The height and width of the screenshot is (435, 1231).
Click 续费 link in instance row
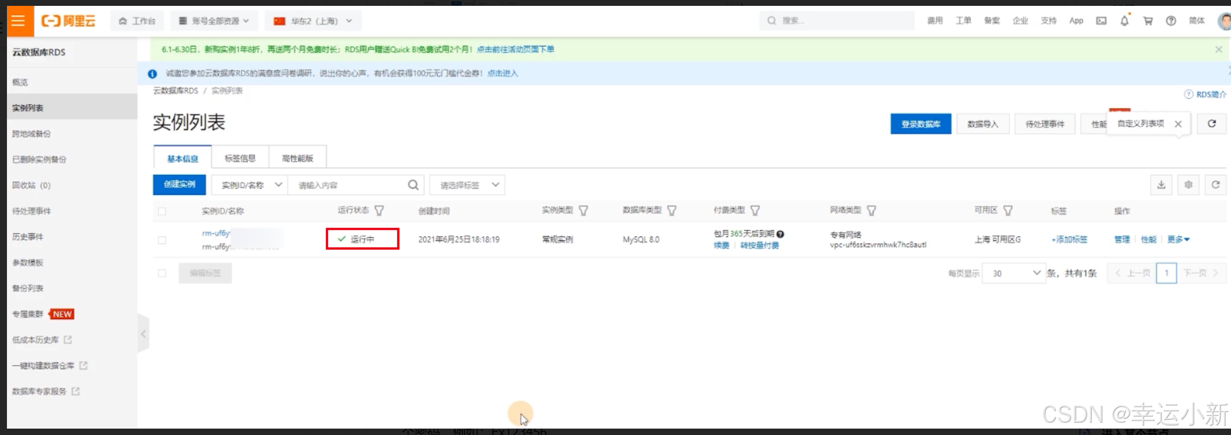[x=721, y=245]
